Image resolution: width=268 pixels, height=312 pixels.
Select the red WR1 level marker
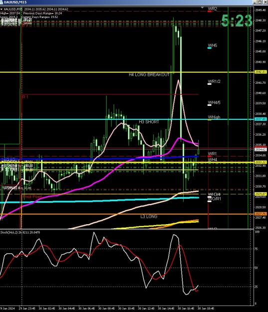click(x=210, y=156)
